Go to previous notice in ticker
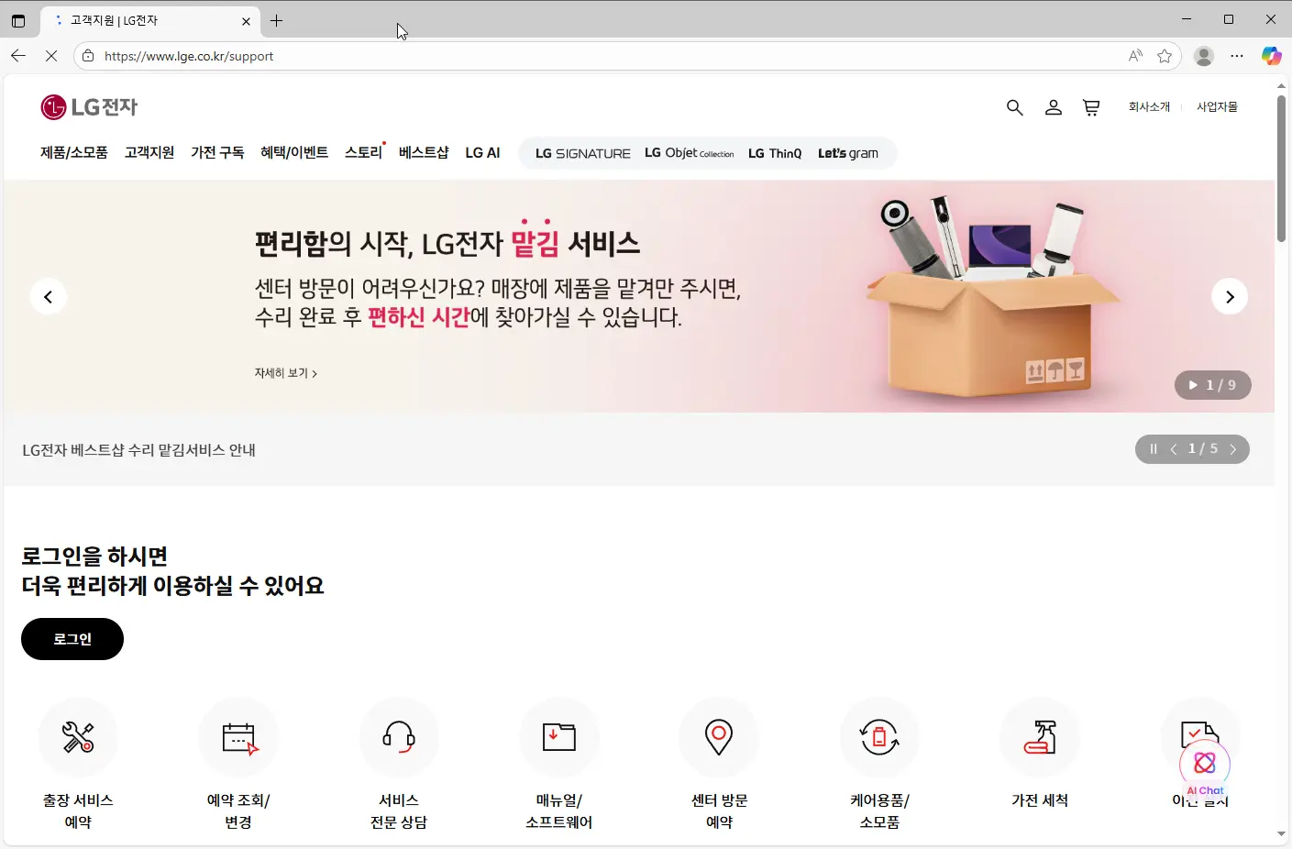This screenshot has width=1292, height=849. tap(1174, 449)
